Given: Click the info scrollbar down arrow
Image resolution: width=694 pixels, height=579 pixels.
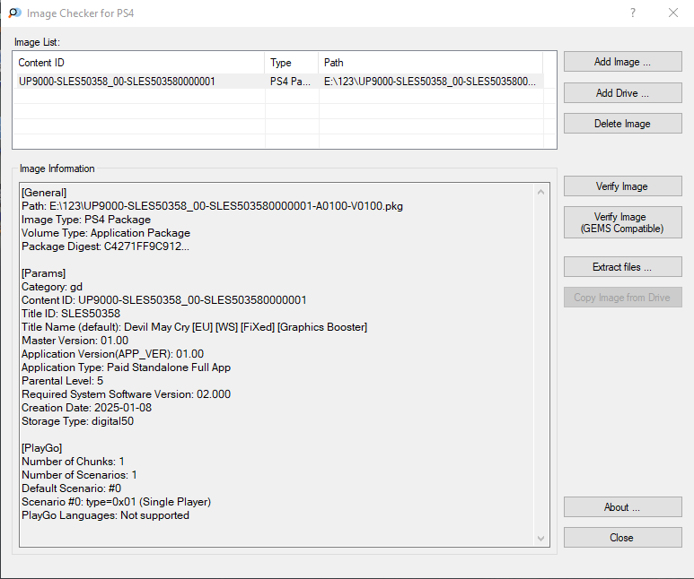Looking at the screenshot, I should (x=540, y=538).
